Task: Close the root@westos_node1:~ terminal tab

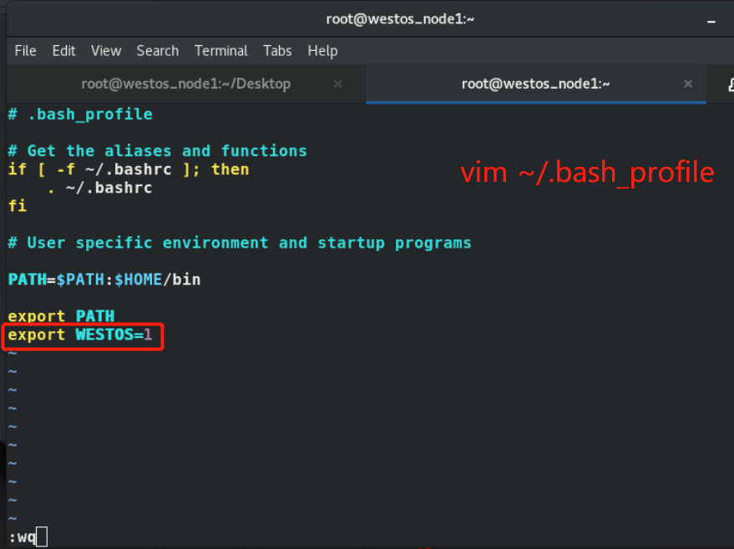Action: click(x=688, y=83)
